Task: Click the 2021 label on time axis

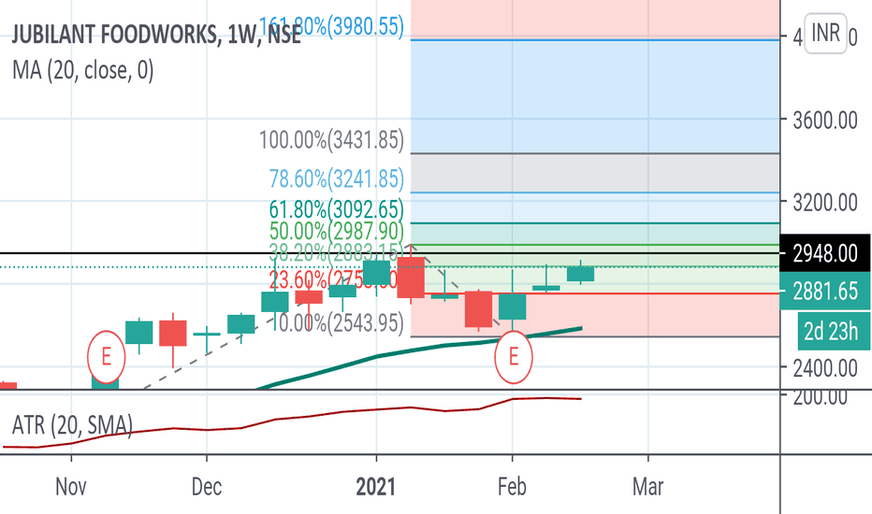Action: (376, 487)
